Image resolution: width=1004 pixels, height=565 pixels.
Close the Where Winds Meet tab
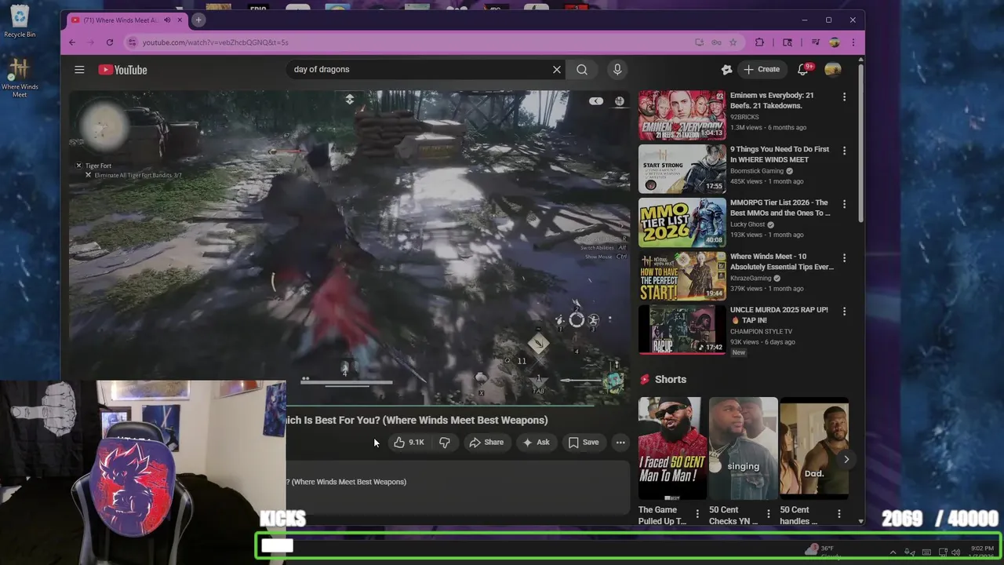coord(180,20)
